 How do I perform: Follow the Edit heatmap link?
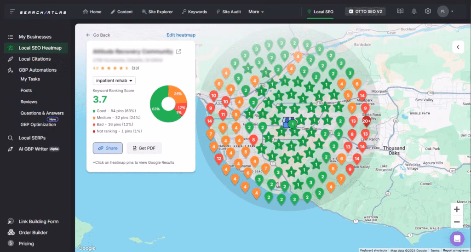[x=181, y=35]
